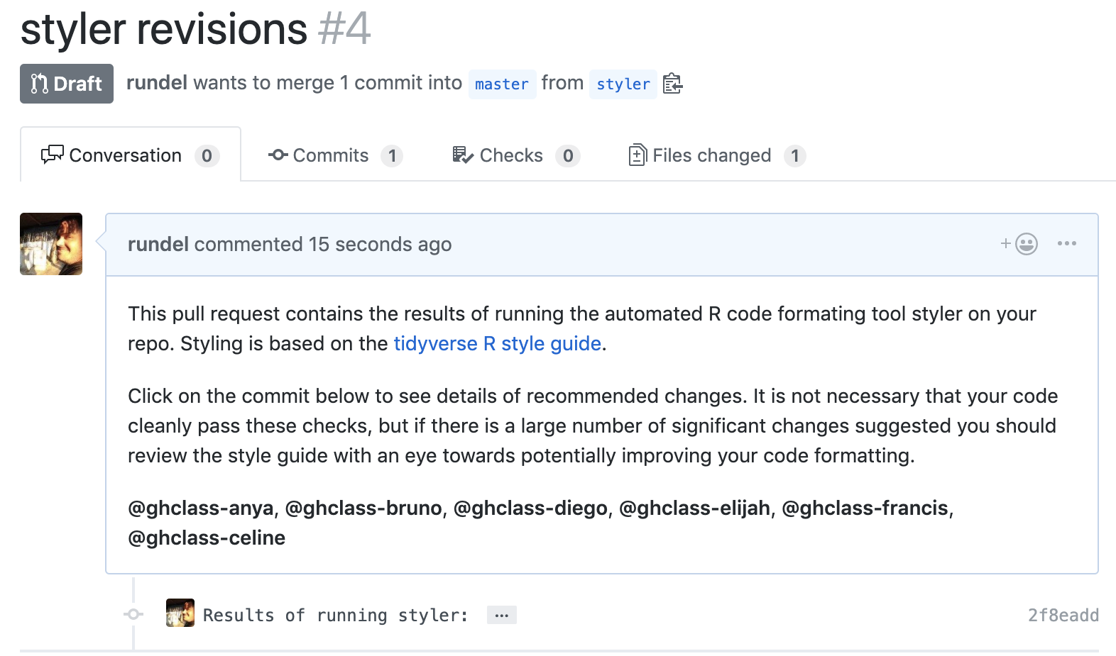Add an emoji reaction to comment
The width and height of the screenshot is (1116, 656).
tap(1019, 244)
